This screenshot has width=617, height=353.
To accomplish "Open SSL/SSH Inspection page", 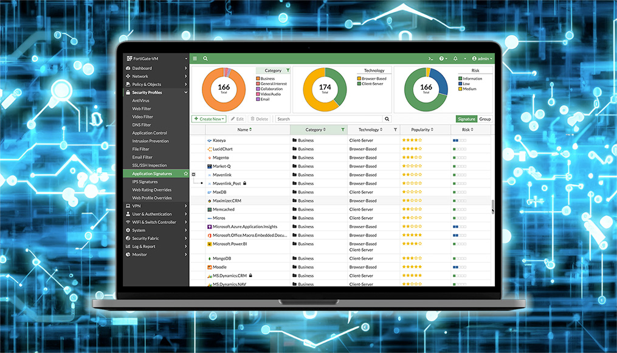I will [150, 166].
